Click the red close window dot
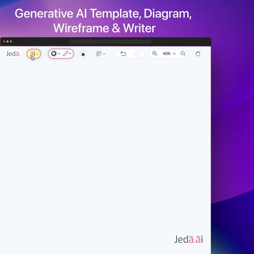Screen dimensions: 254x254 4,41
